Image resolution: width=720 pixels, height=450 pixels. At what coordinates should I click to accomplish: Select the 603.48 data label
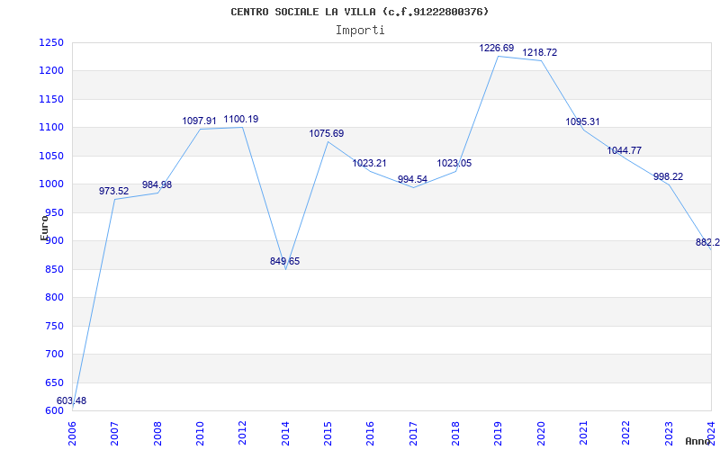(x=71, y=400)
